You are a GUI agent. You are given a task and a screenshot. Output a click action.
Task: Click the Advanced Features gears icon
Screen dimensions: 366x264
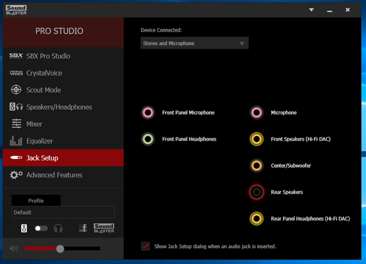point(16,174)
